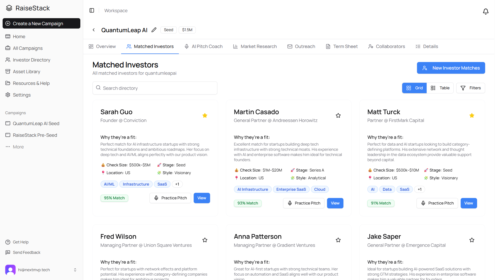
Task: Open the Term Sheet tab
Action: pyautogui.click(x=342, y=46)
